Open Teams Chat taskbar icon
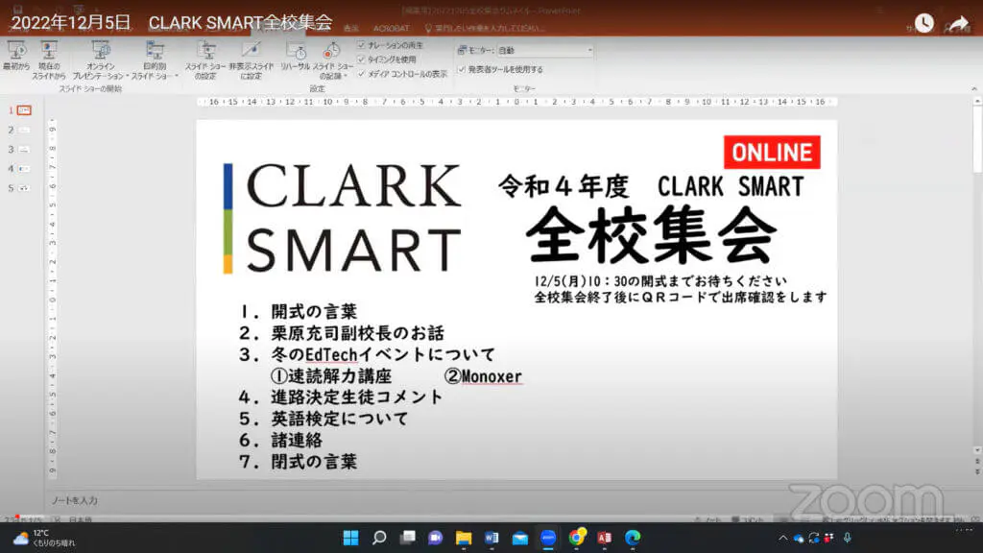983x553 pixels. click(435, 538)
